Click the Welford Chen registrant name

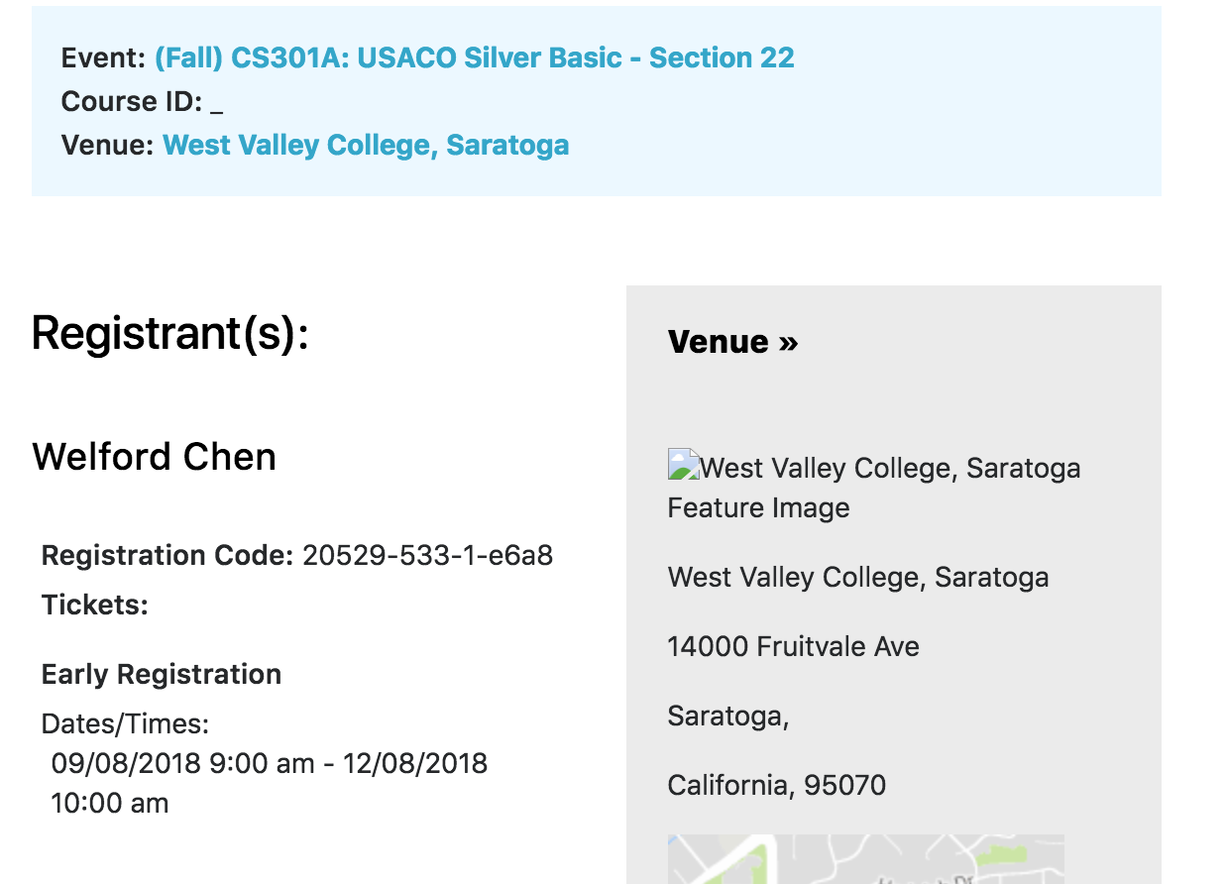155,457
